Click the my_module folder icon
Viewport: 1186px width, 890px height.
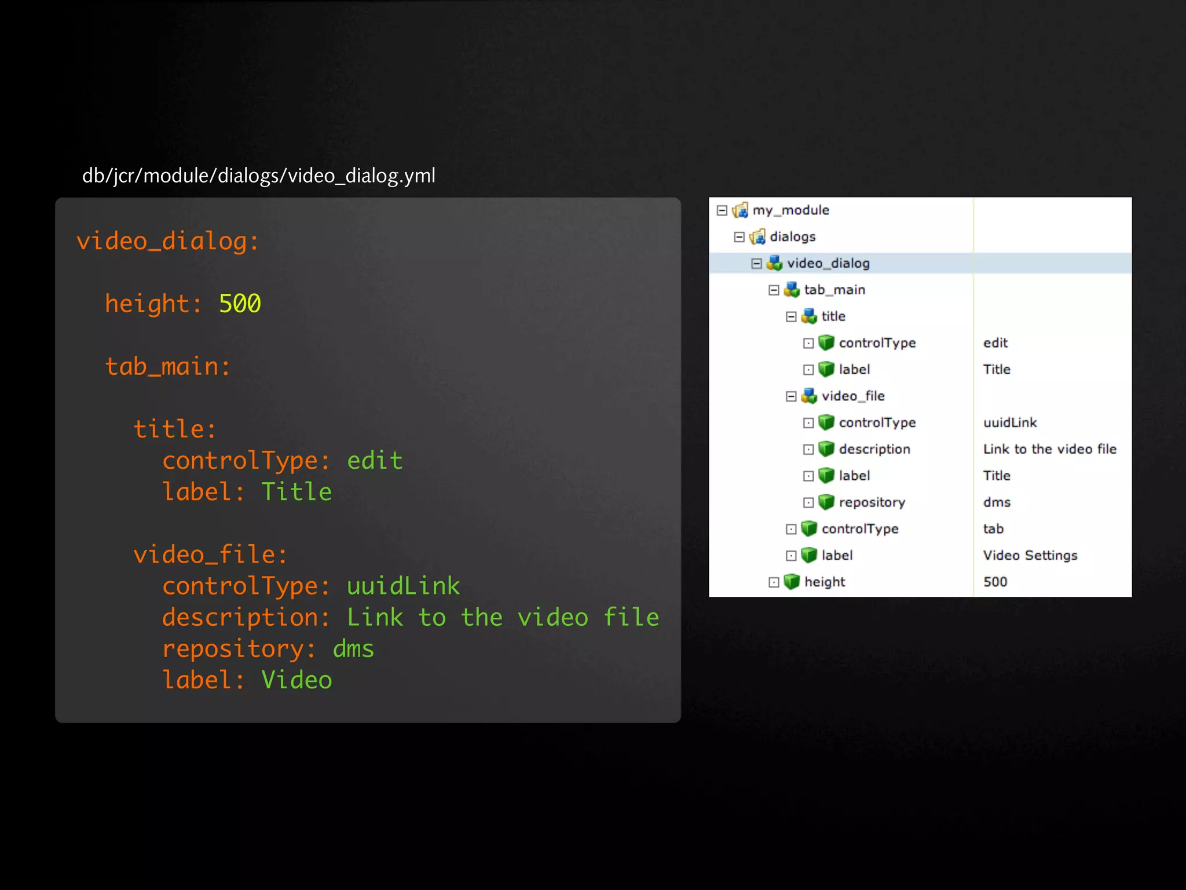[x=740, y=210]
